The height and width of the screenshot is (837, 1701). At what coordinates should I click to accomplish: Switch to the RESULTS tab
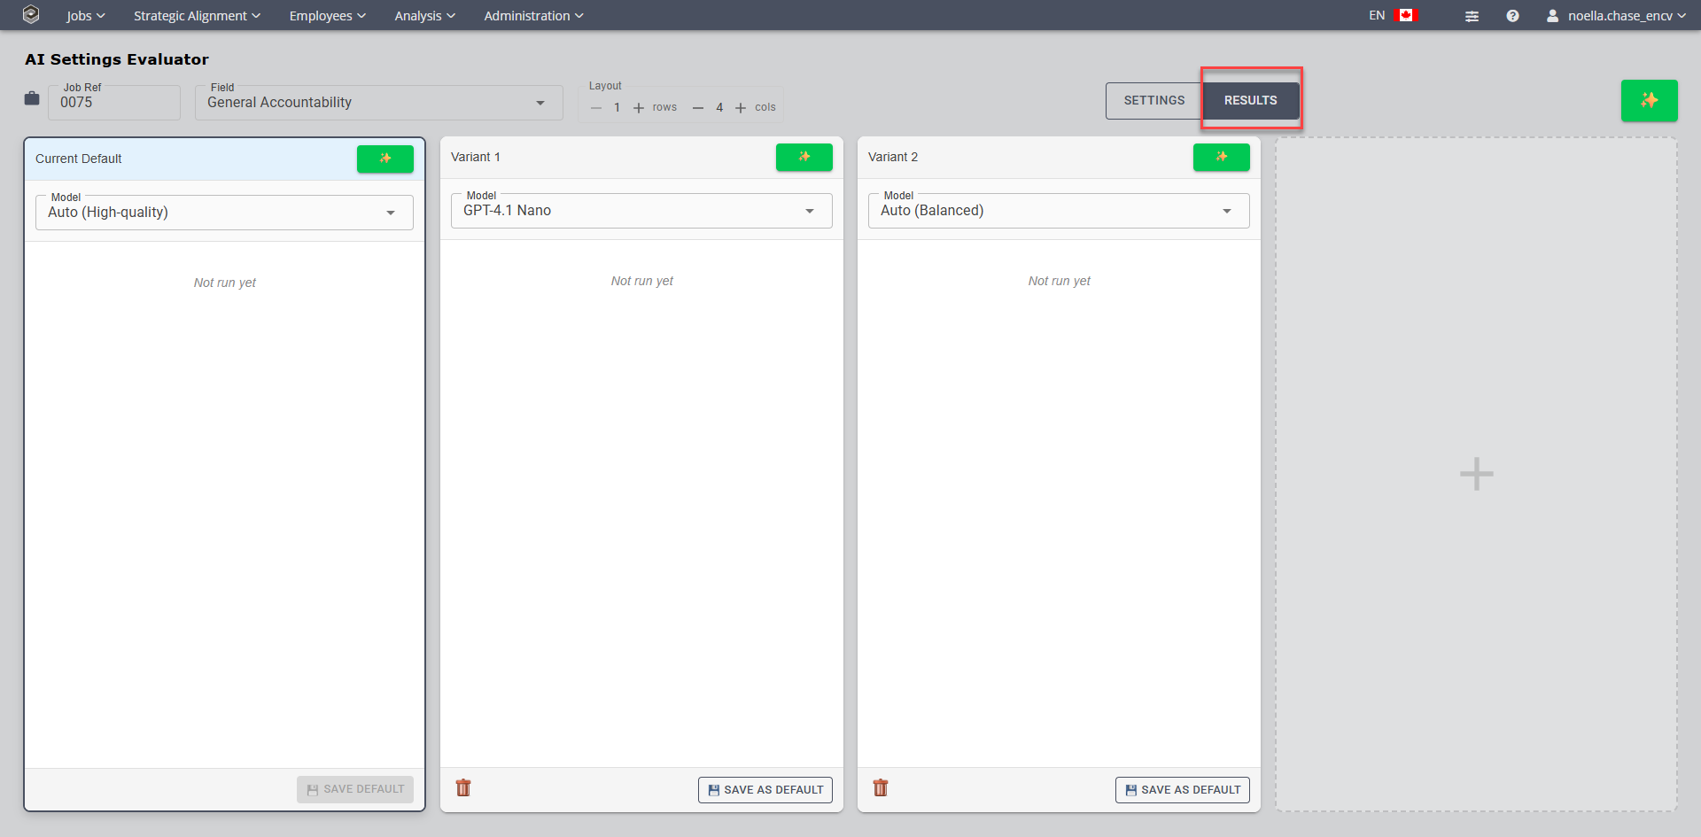coord(1250,100)
